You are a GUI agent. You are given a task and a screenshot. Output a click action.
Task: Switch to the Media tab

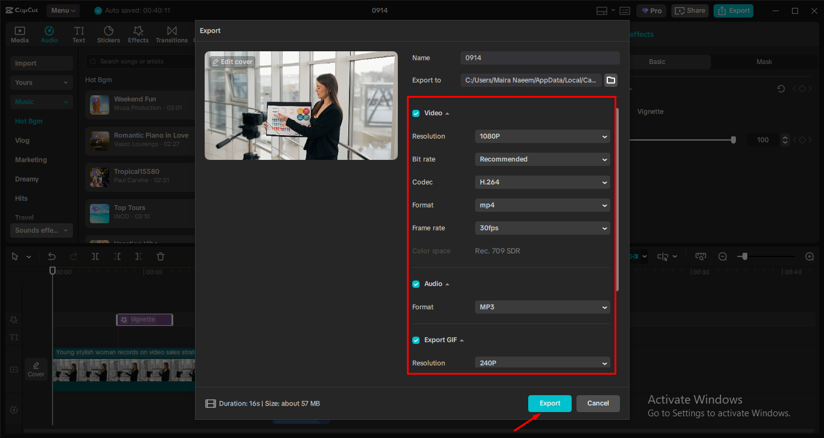coord(20,34)
